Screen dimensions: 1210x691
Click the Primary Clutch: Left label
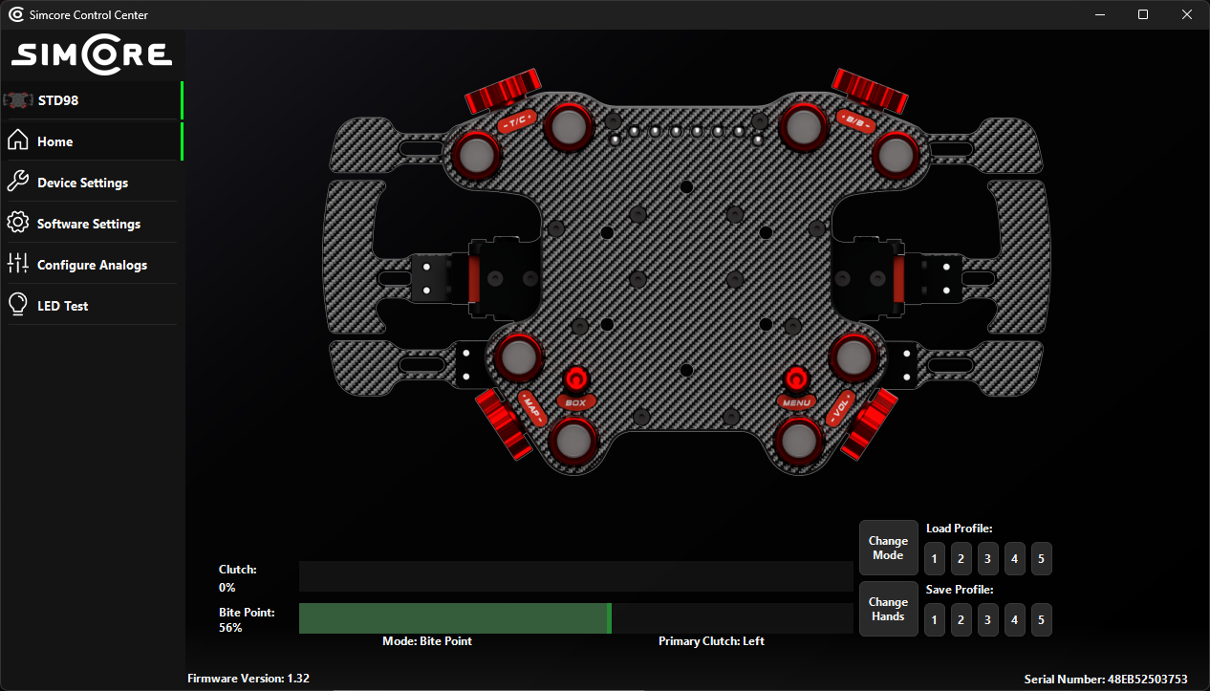pyautogui.click(x=711, y=641)
